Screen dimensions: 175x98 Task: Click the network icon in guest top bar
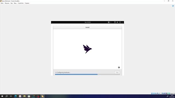tap(115, 22)
